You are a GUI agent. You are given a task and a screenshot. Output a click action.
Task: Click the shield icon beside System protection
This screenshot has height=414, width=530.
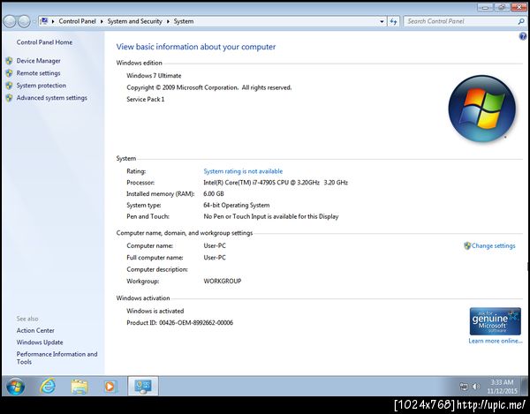click(9, 86)
